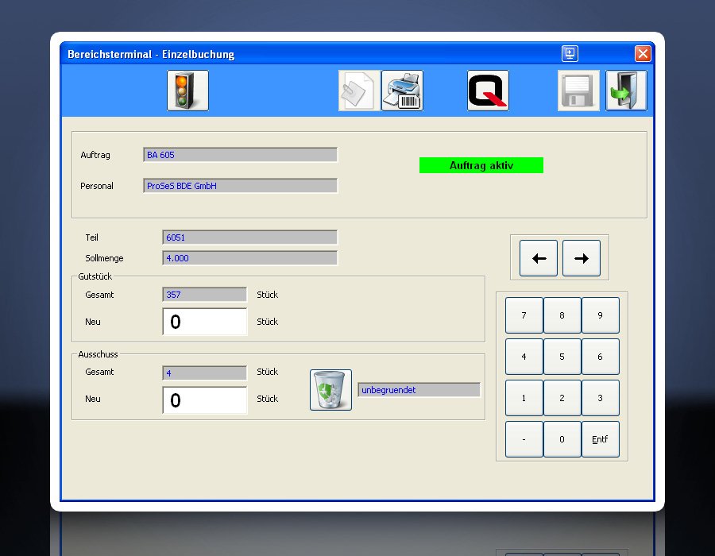Go forward with right arrow button
Screen dimensions: 715x556
582,258
